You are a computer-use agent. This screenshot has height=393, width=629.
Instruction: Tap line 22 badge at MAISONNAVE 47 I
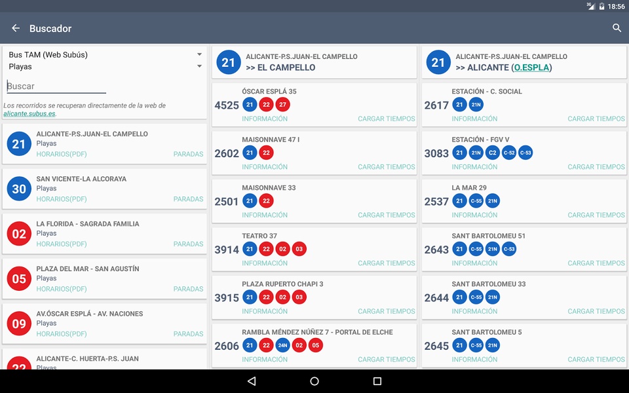pos(267,153)
